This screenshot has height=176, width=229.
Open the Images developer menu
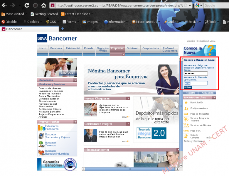click(91, 22)
